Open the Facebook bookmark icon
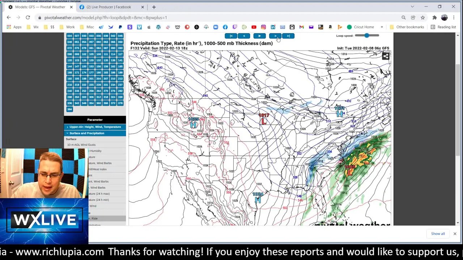Viewport: 463px width, 260px height. tap(225, 27)
